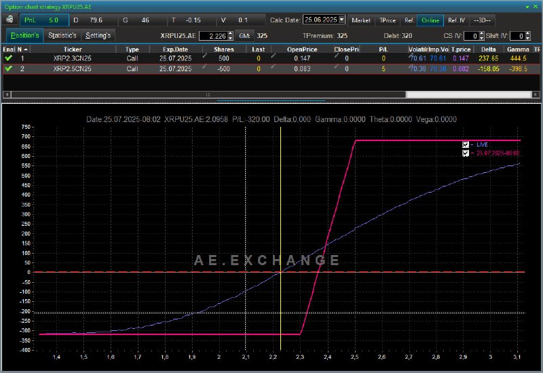
Task: Open the Setting's tab
Action: tap(98, 35)
